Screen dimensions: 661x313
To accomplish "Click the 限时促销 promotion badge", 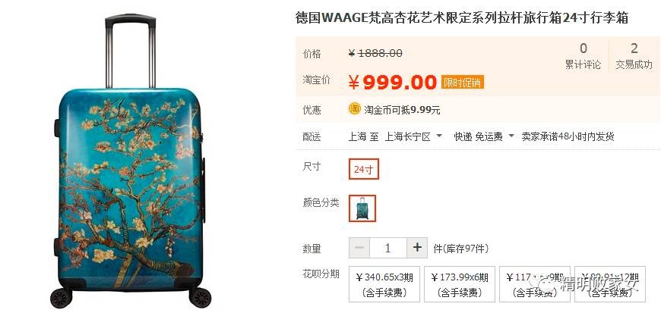I will click(463, 82).
